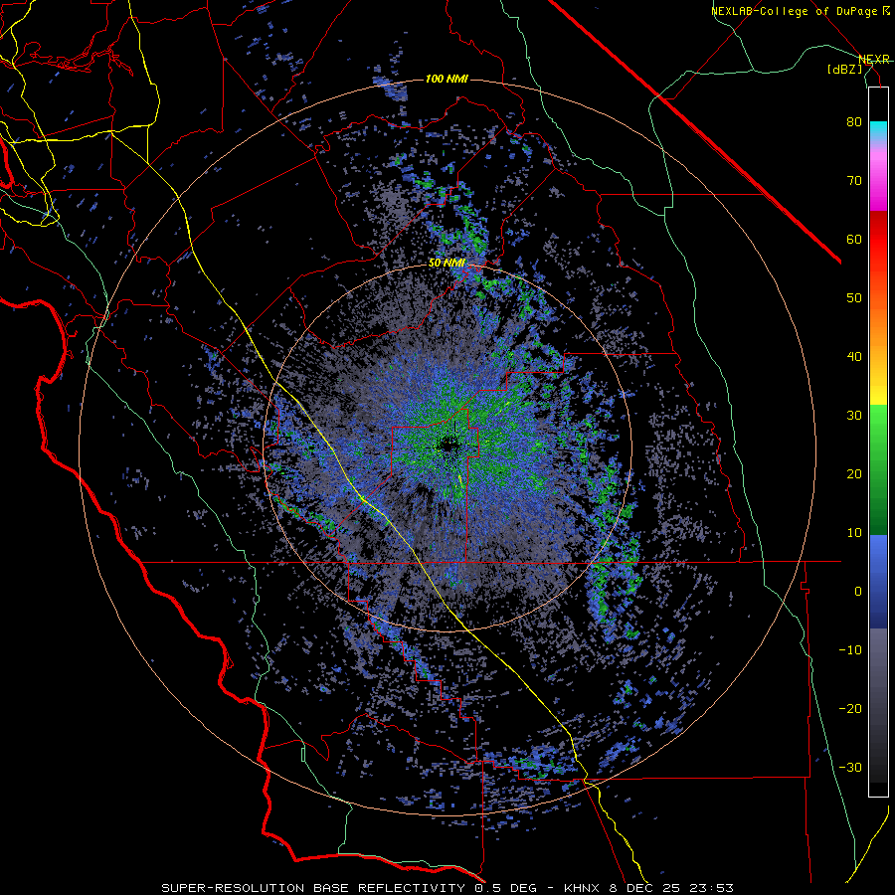Viewport: 895px width, 895px height.
Task: Click the 70 dBZ value on color scale
Action: click(854, 181)
